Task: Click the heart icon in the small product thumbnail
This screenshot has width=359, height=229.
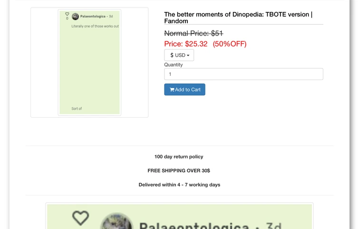Action: pyautogui.click(x=67, y=14)
